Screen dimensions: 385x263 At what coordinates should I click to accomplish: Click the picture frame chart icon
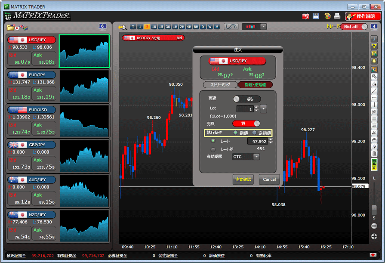(374, 53)
